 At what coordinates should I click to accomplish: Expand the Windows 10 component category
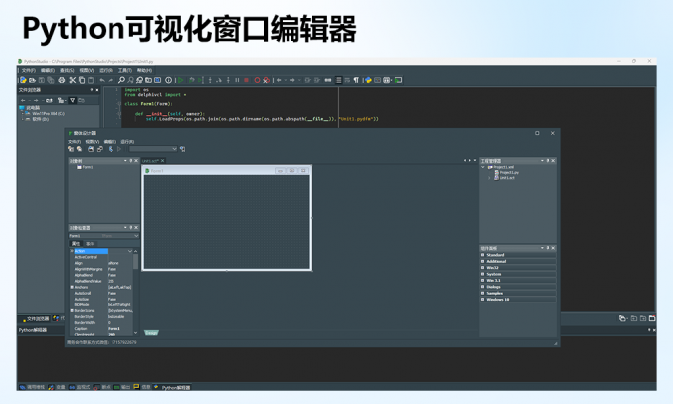point(483,300)
